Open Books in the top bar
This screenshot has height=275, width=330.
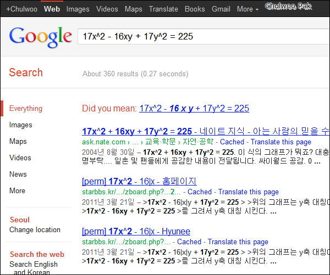(195, 9)
